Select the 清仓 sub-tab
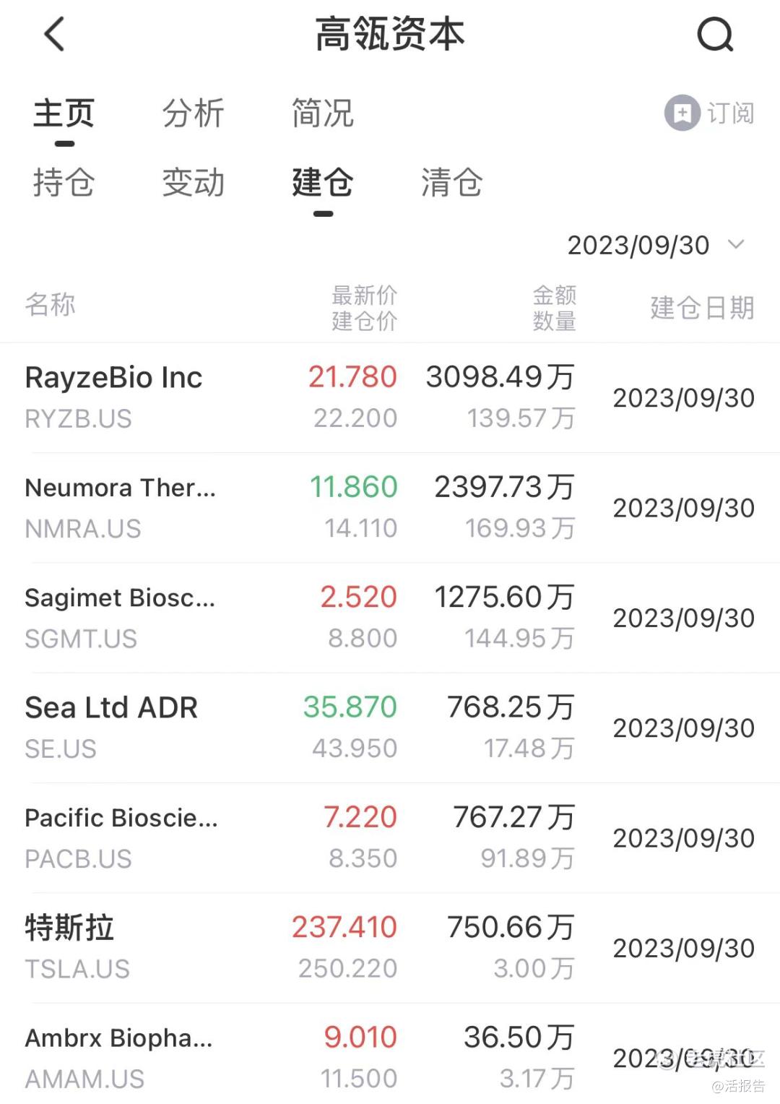 point(451,182)
